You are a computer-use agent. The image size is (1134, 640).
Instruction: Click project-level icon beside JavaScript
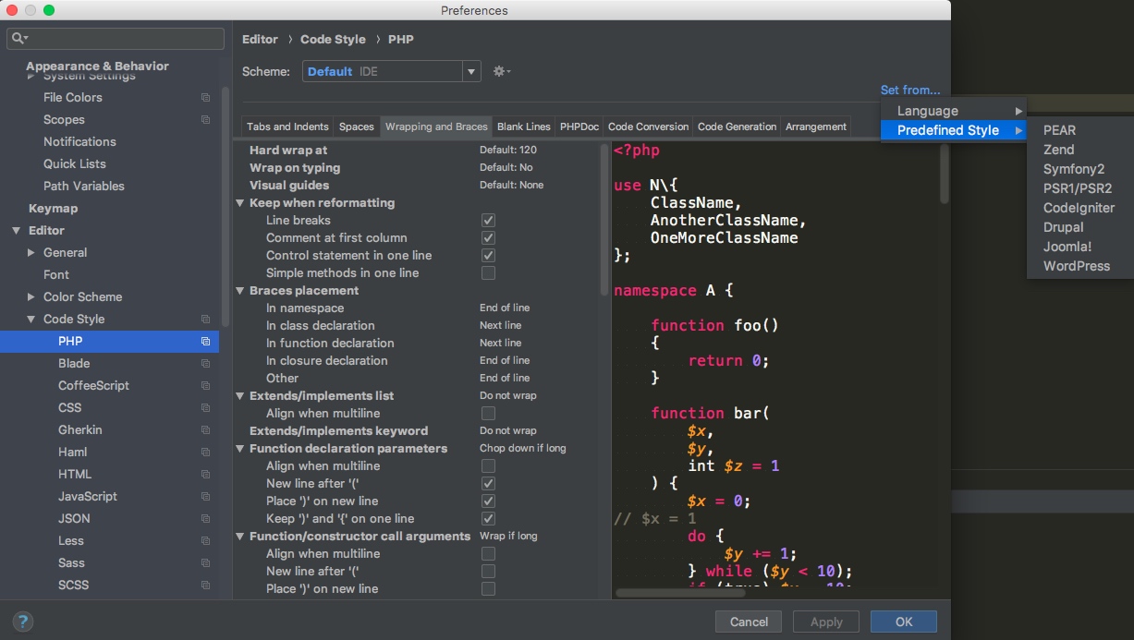205,496
